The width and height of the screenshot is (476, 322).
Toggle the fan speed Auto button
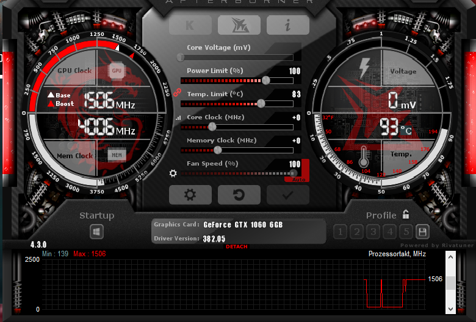[x=298, y=180]
